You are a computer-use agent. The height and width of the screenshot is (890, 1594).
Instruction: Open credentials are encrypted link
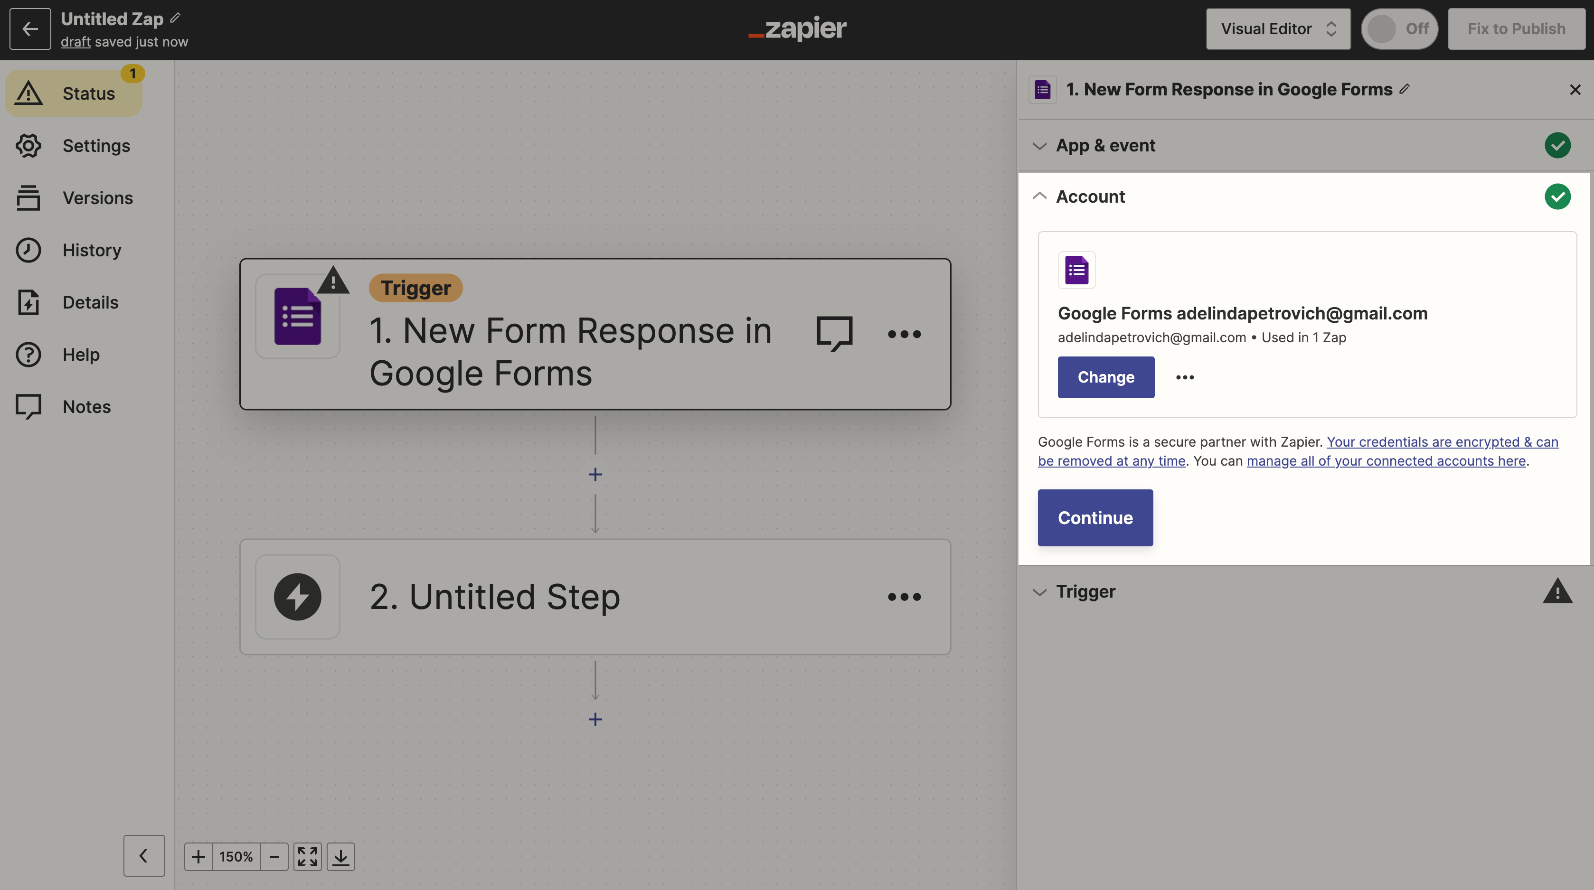pyautogui.click(x=1298, y=451)
